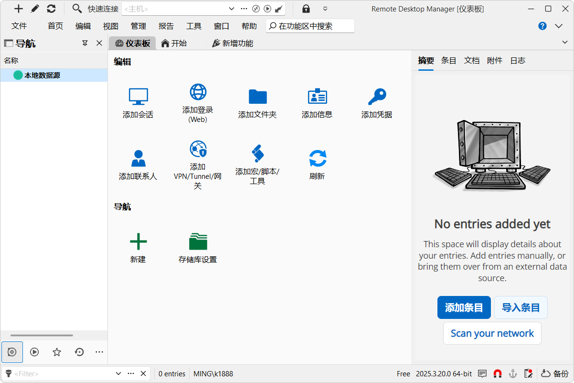
Task: Click the plug connect icon in host box
Action: [279, 9]
